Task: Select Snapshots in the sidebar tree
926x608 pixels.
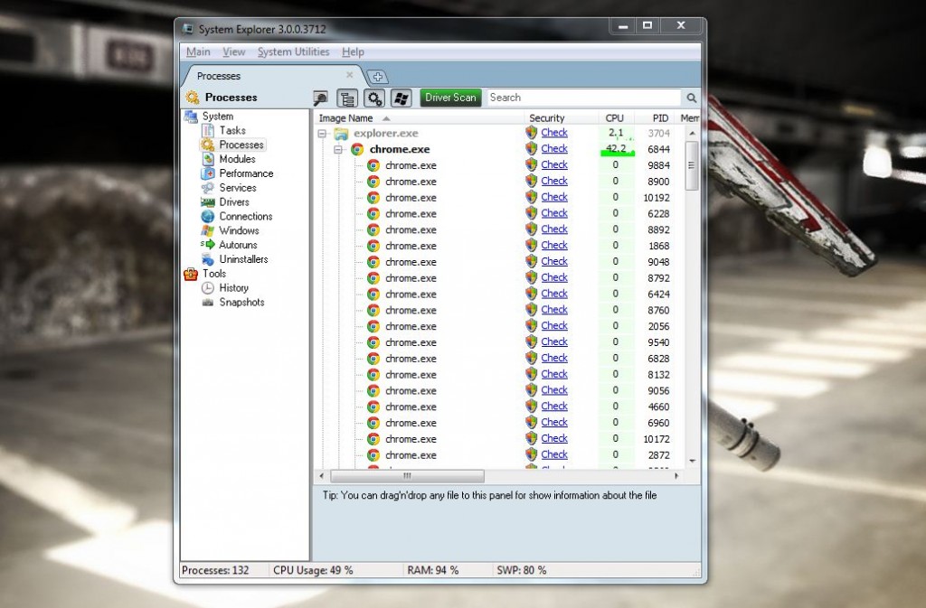Action: click(241, 303)
